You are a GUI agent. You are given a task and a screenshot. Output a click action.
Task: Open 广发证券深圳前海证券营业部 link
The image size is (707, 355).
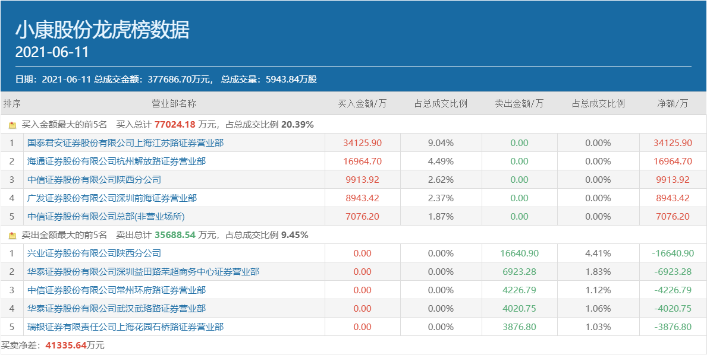[112, 198]
